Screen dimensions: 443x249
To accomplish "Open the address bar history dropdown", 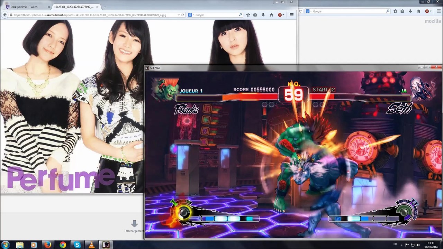I will click(x=179, y=15).
